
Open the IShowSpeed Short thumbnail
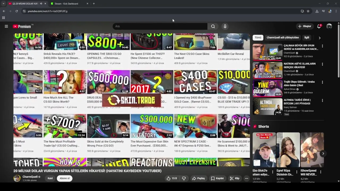click(x=312, y=150)
